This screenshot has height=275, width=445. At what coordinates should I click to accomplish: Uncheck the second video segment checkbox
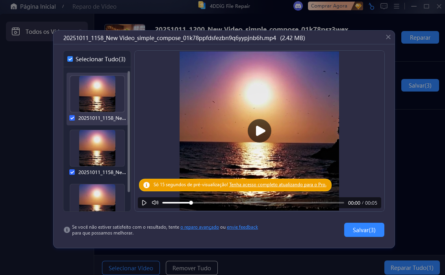tap(72, 172)
